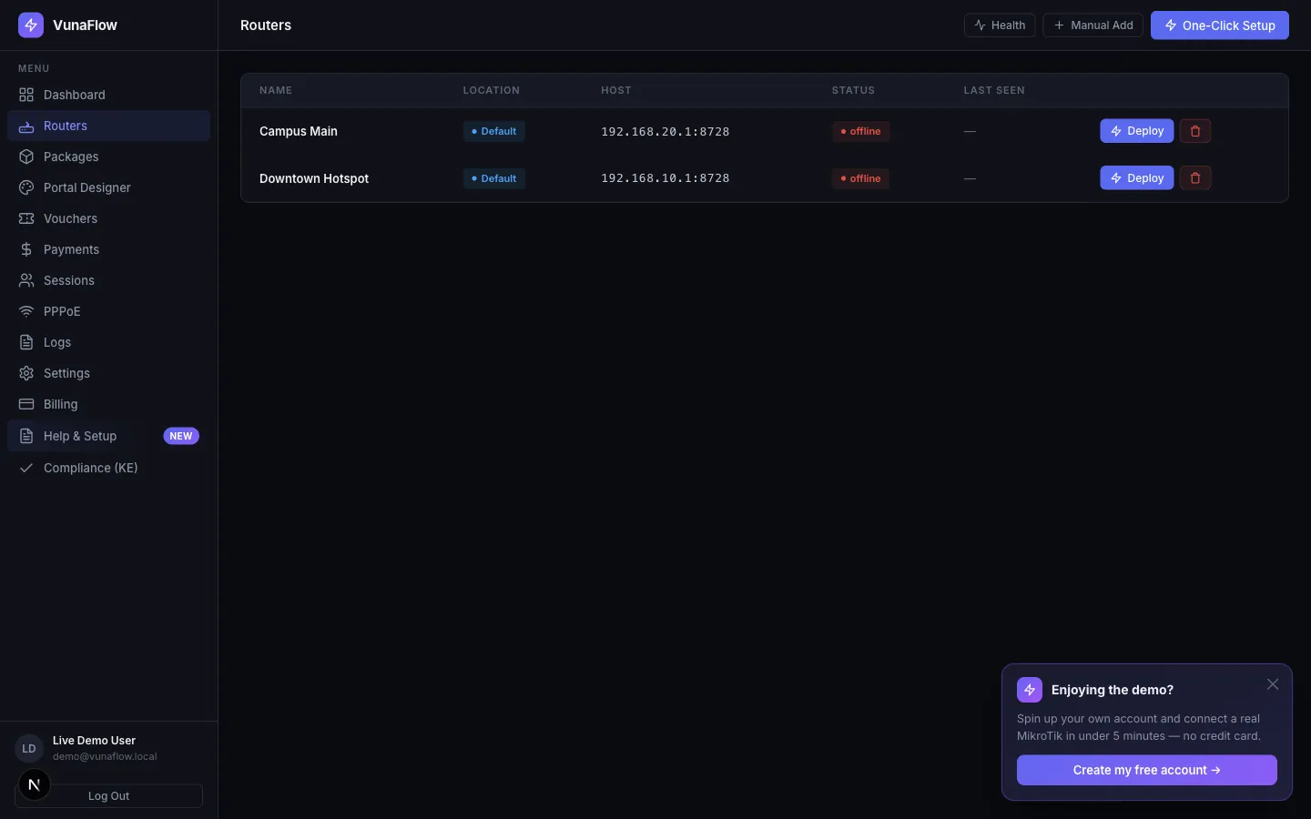Click Create my free account
1311x819 pixels.
tap(1147, 770)
